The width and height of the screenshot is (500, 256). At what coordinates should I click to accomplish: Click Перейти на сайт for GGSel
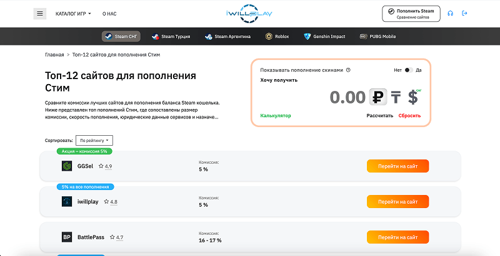[397, 166]
